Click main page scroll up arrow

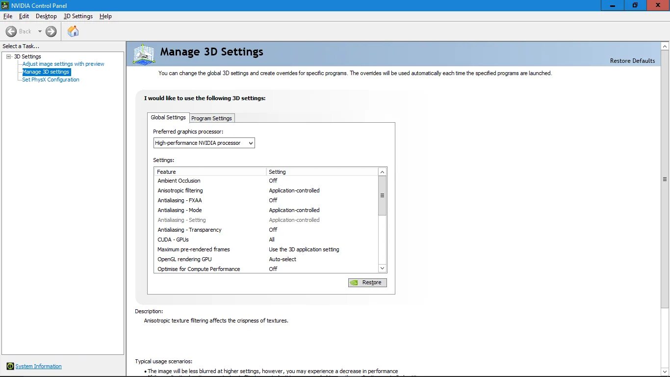coord(665,46)
